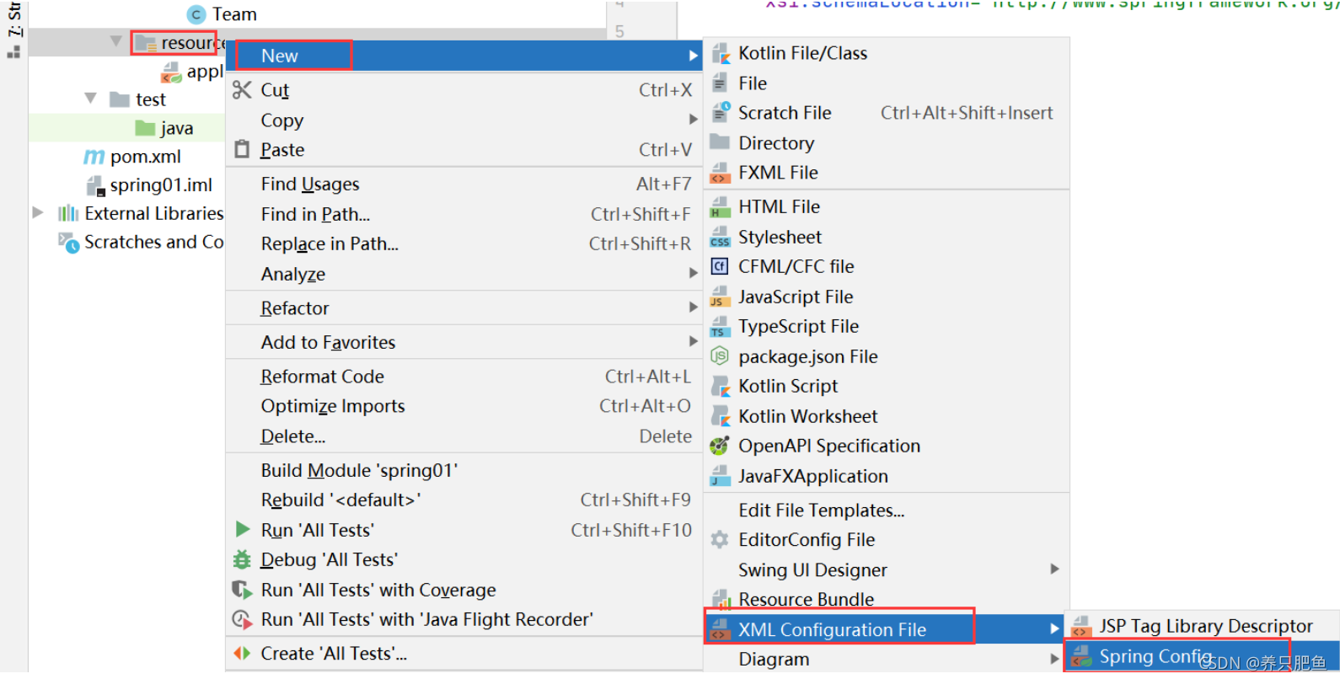Click the External Libraries bars icon
This screenshot has width=1340, height=679.
(68, 213)
